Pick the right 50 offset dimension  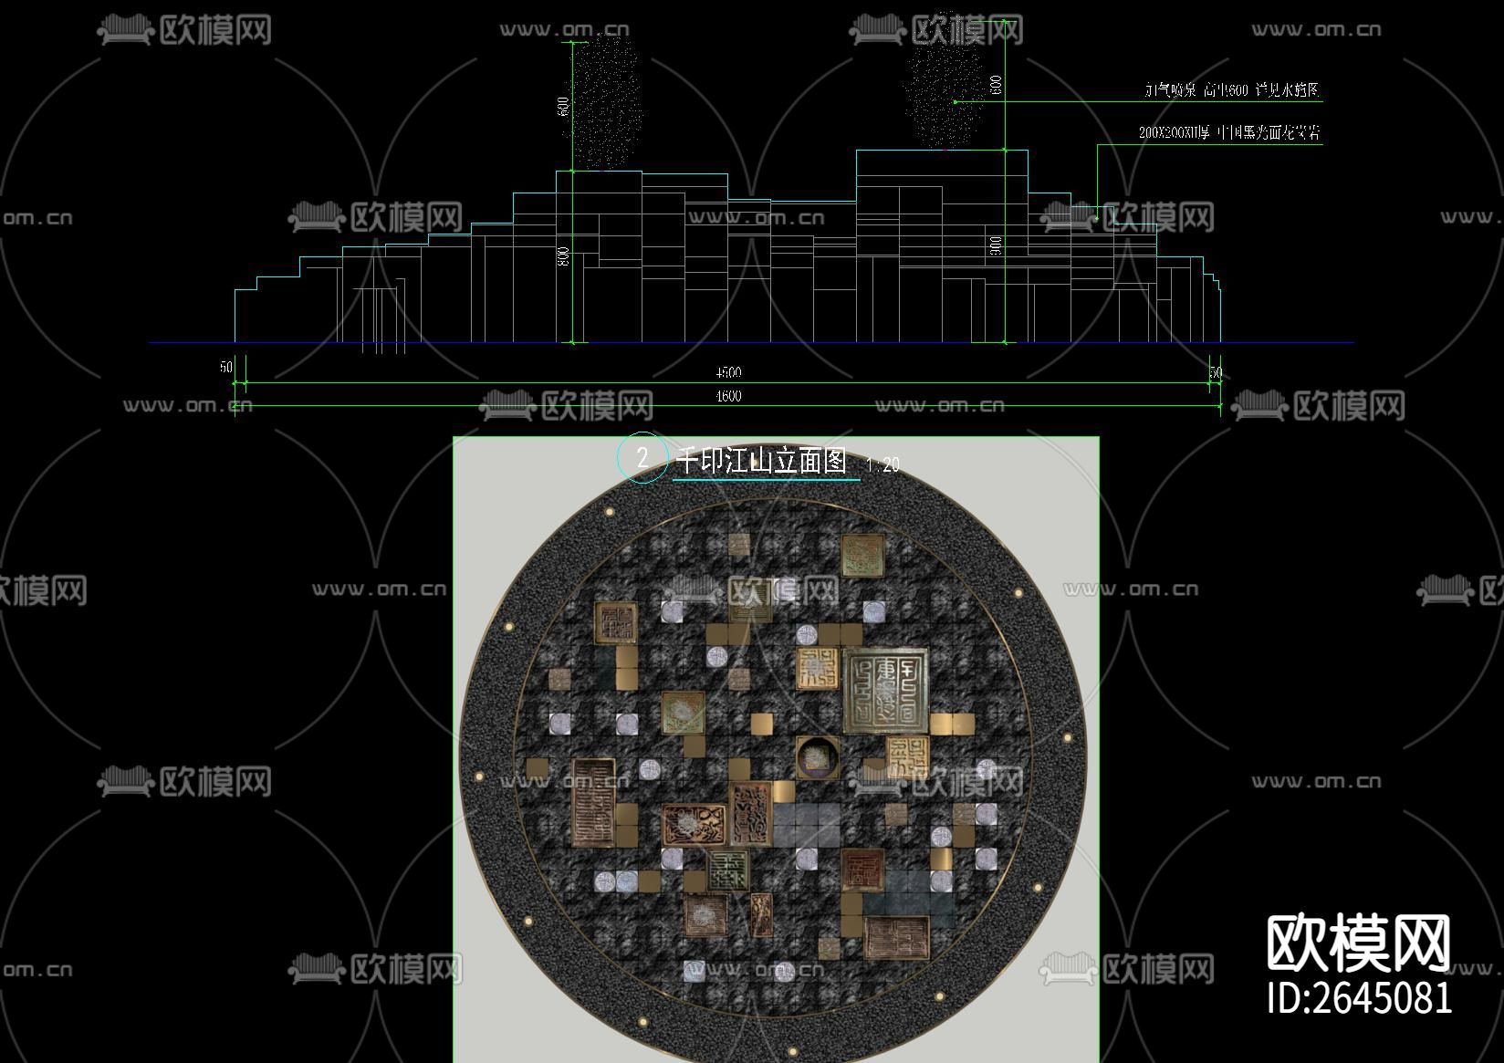[1215, 373]
